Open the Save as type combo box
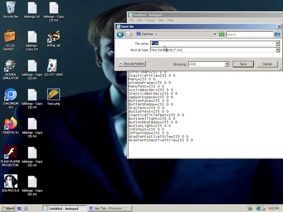Screen dimensions: 283x212 [x=215, y=50]
